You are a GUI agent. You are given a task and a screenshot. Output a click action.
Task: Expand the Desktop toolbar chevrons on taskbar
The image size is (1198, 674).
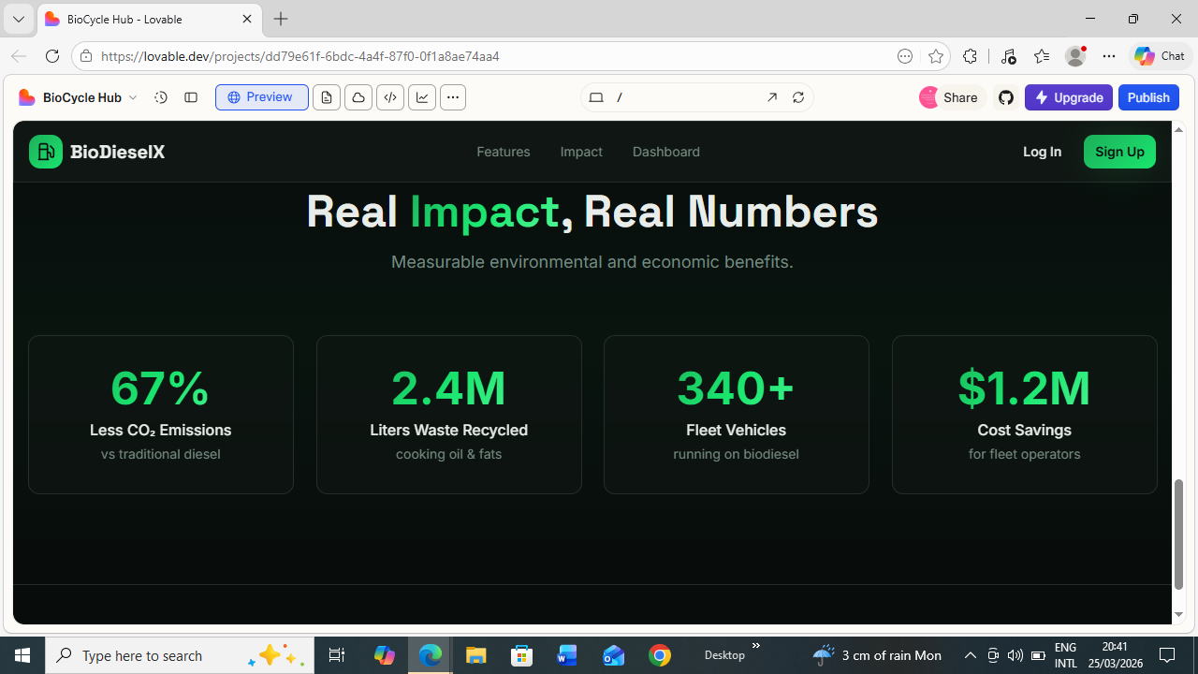pyautogui.click(x=755, y=646)
